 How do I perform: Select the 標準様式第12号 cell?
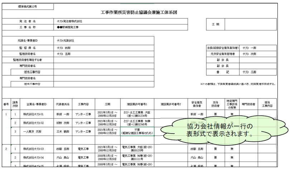coord(28,7)
